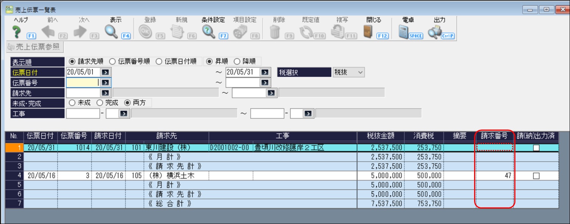
Task: Click the 既定値 default value icon
Action: [305, 32]
